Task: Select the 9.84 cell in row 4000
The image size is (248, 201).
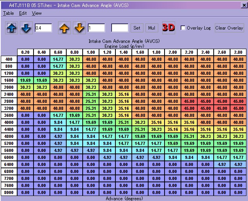Action: [x=58, y=122]
